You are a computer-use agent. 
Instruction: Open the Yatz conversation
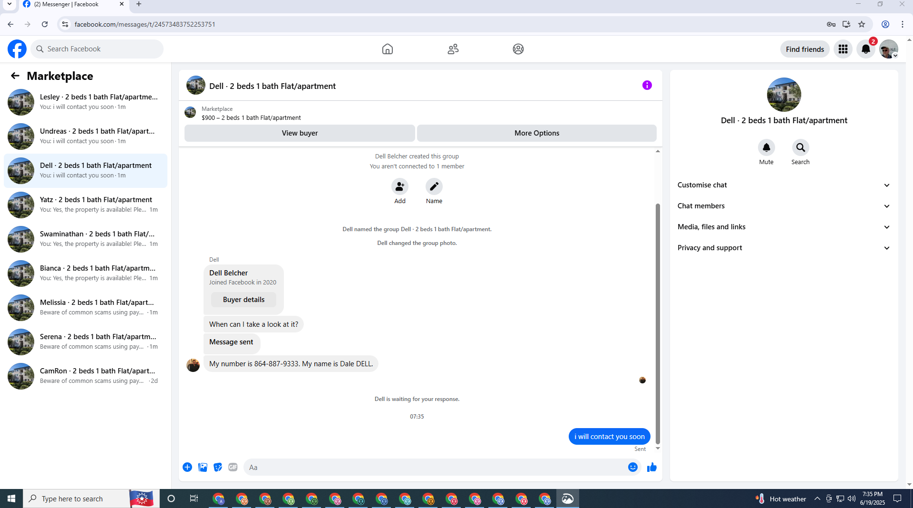[x=86, y=205]
